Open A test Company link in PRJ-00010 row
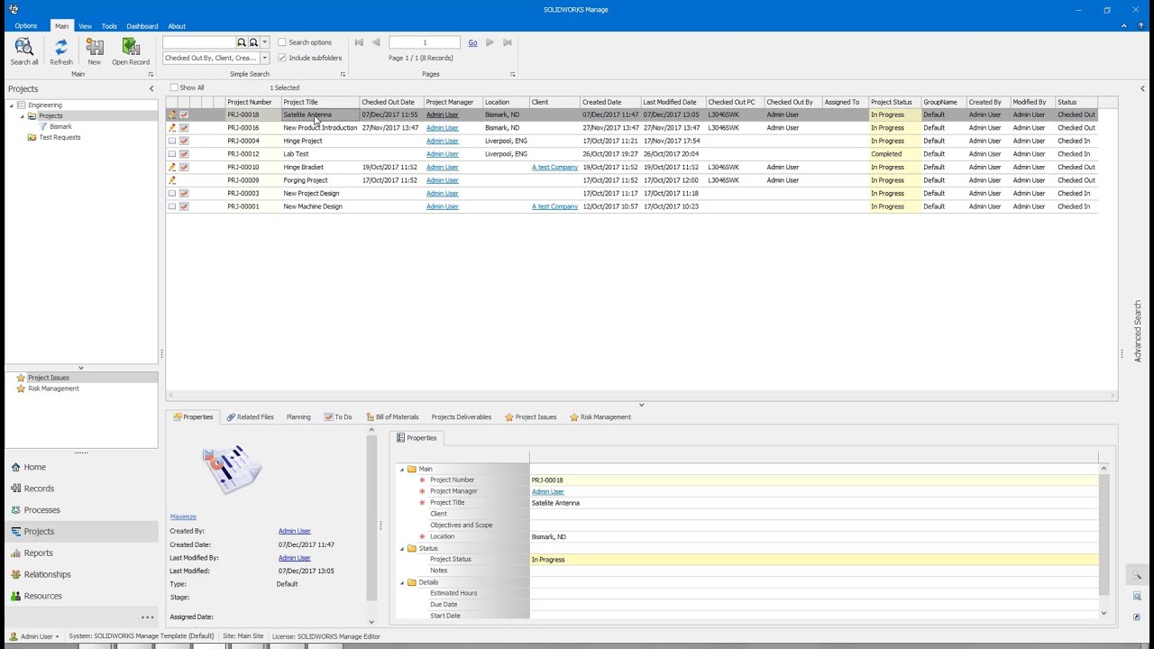The height and width of the screenshot is (649, 1154). coord(554,167)
